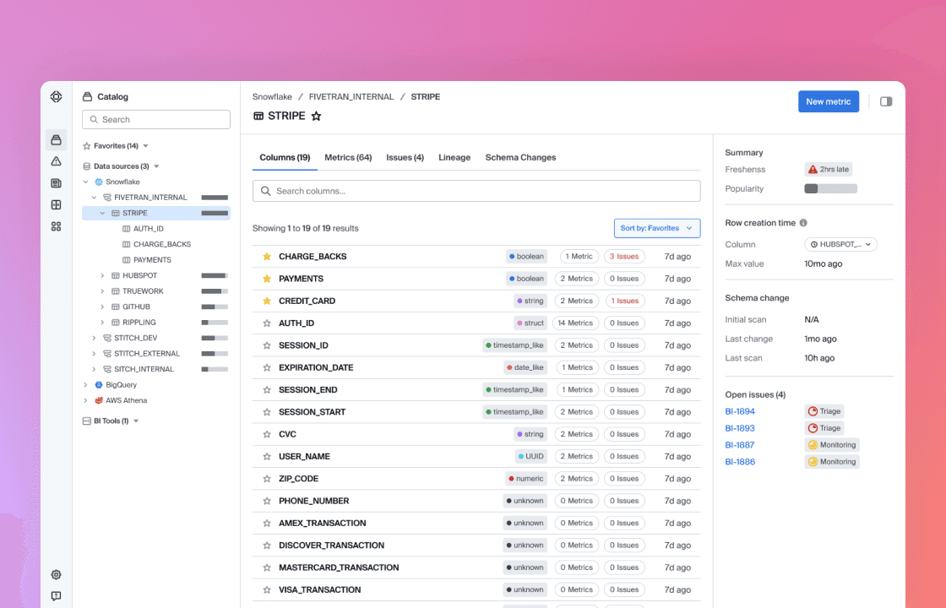This screenshot has height=608, width=946.
Task: Expand the STITCH_DEV tree node
Action: coord(94,339)
